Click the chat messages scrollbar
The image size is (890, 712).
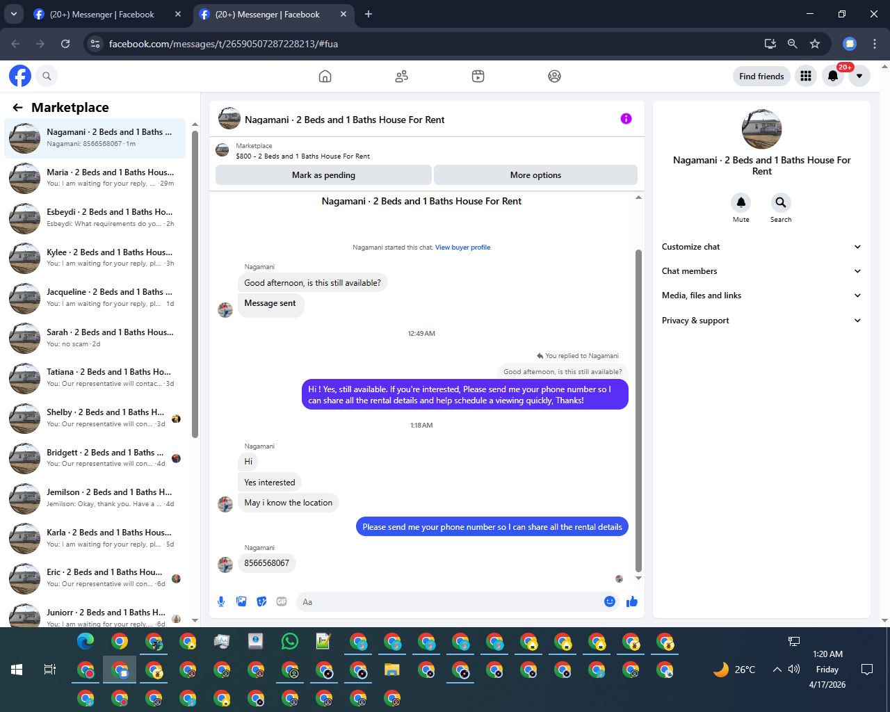tap(638, 410)
